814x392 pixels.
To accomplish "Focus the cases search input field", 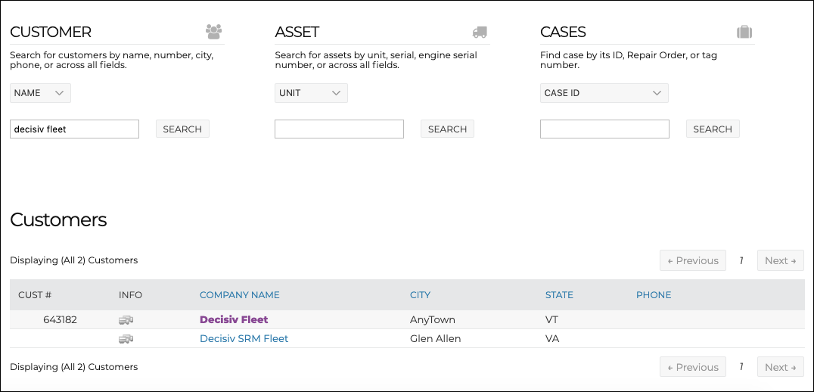I will pos(604,129).
